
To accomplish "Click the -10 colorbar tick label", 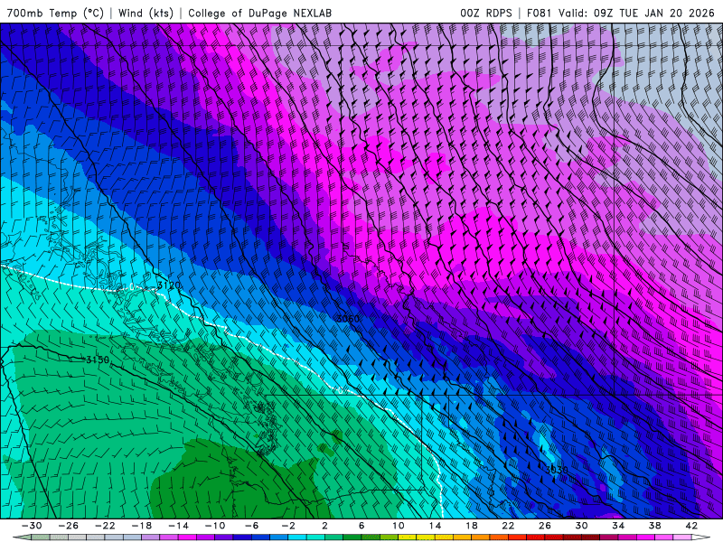I will click(215, 526).
